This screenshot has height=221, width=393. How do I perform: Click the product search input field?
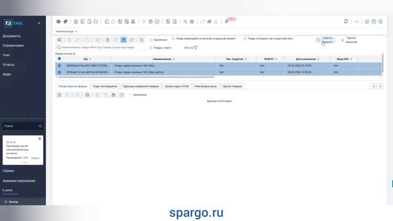click(101, 47)
